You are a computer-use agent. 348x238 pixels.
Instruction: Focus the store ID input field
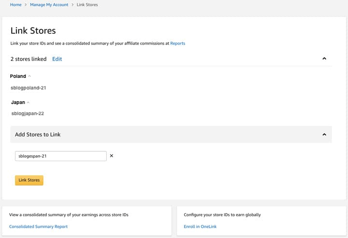pyautogui.click(x=61, y=156)
